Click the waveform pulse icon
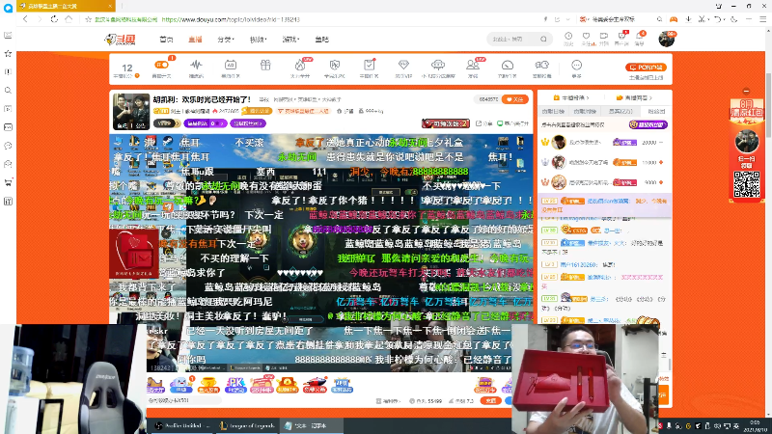The height and width of the screenshot is (434, 772). tap(196, 65)
